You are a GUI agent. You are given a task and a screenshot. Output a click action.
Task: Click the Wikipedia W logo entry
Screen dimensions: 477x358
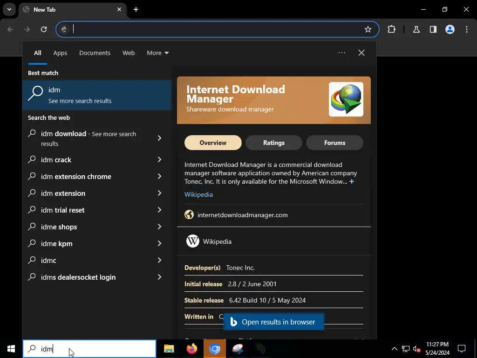[x=193, y=241]
